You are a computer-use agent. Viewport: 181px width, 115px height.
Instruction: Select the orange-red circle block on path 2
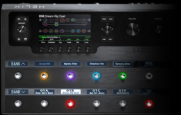pos(84,31)
